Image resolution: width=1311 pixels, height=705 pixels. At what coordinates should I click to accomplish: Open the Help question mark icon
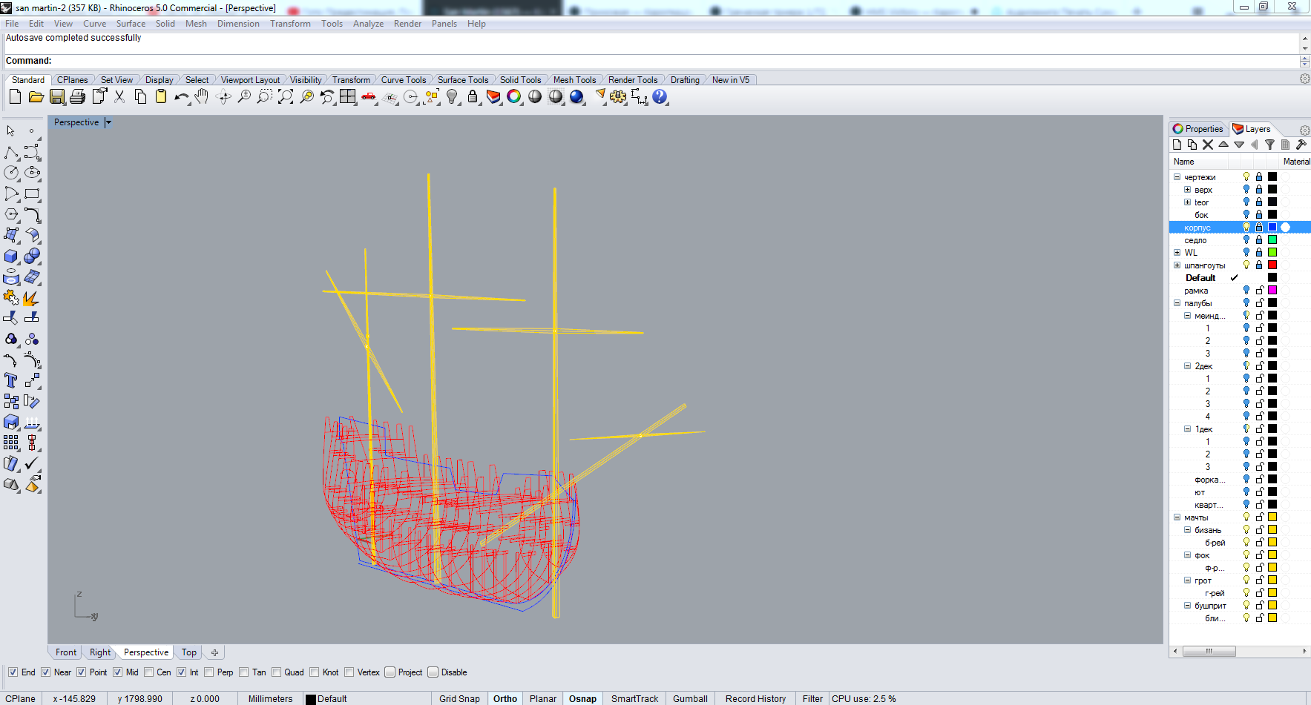(x=660, y=97)
